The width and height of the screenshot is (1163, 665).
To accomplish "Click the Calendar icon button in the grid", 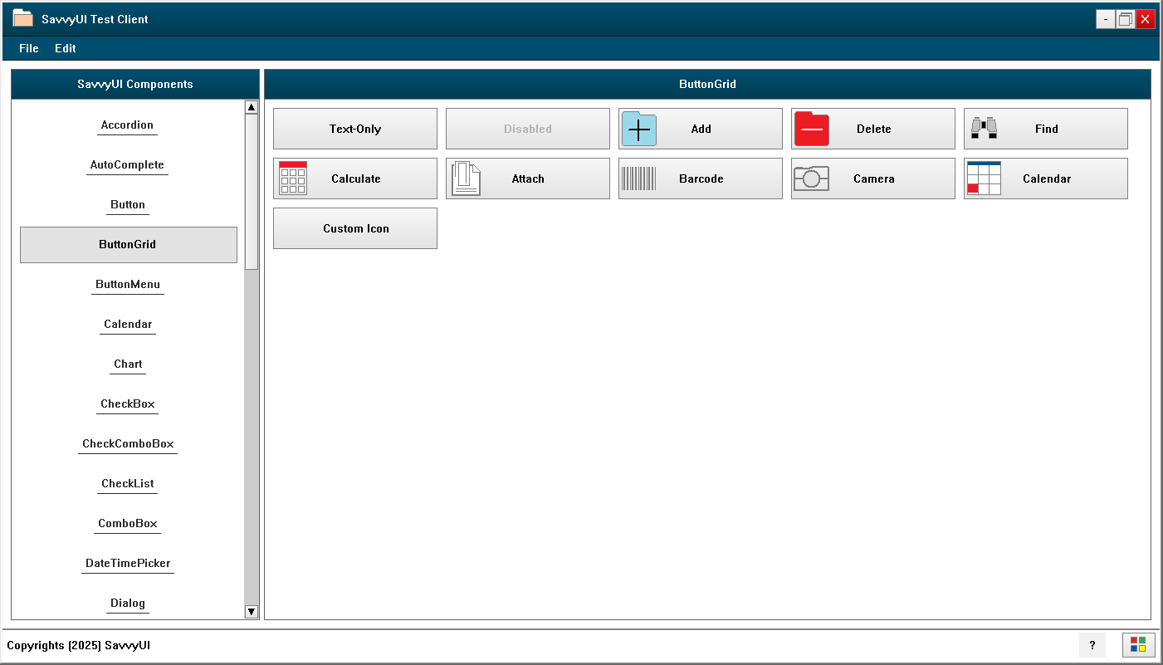I will 1045,178.
